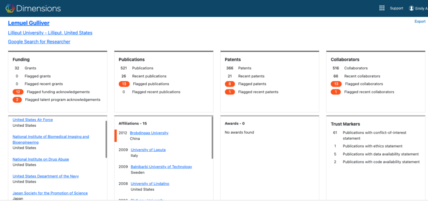This screenshot has height=209, width=428.
Task: Open the apps grid icon
Action: [382, 8]
